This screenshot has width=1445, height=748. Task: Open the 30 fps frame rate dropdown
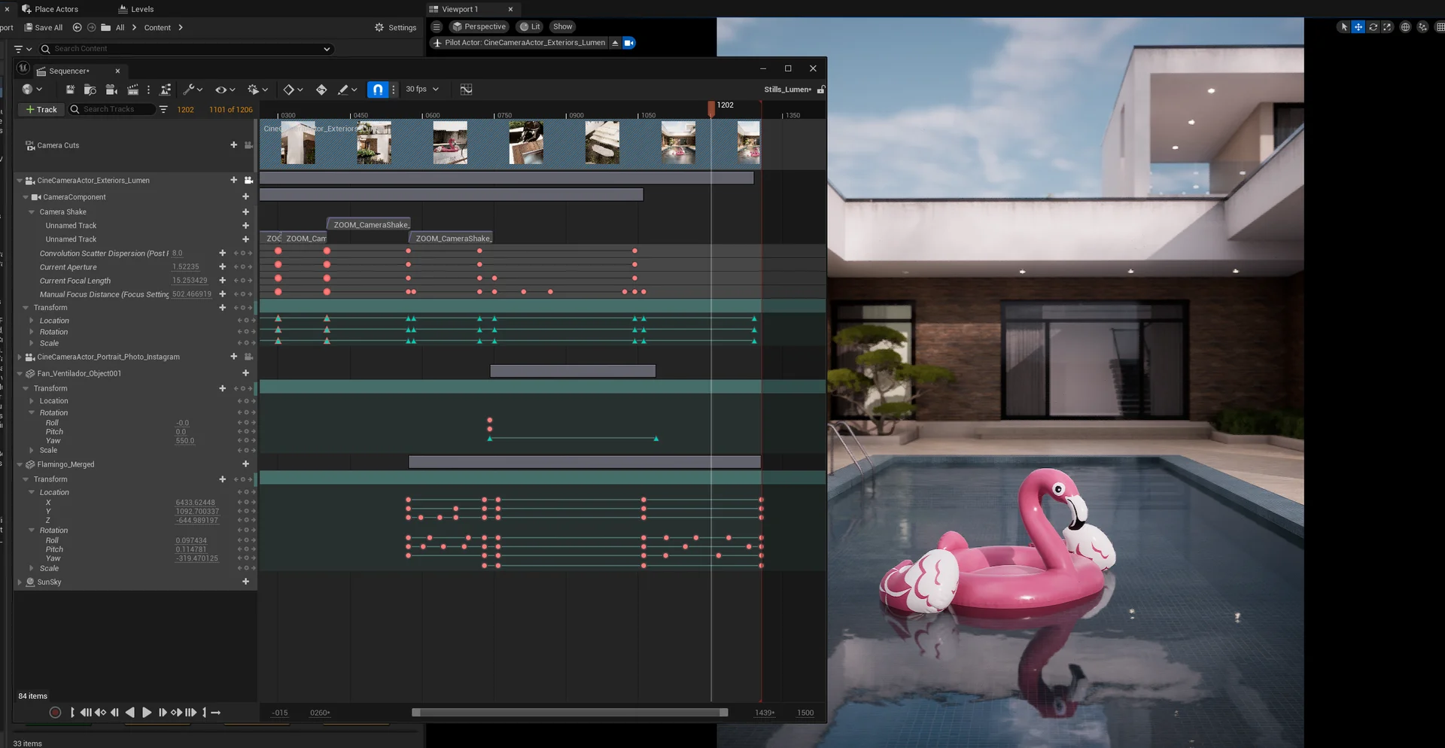point(422,89)
